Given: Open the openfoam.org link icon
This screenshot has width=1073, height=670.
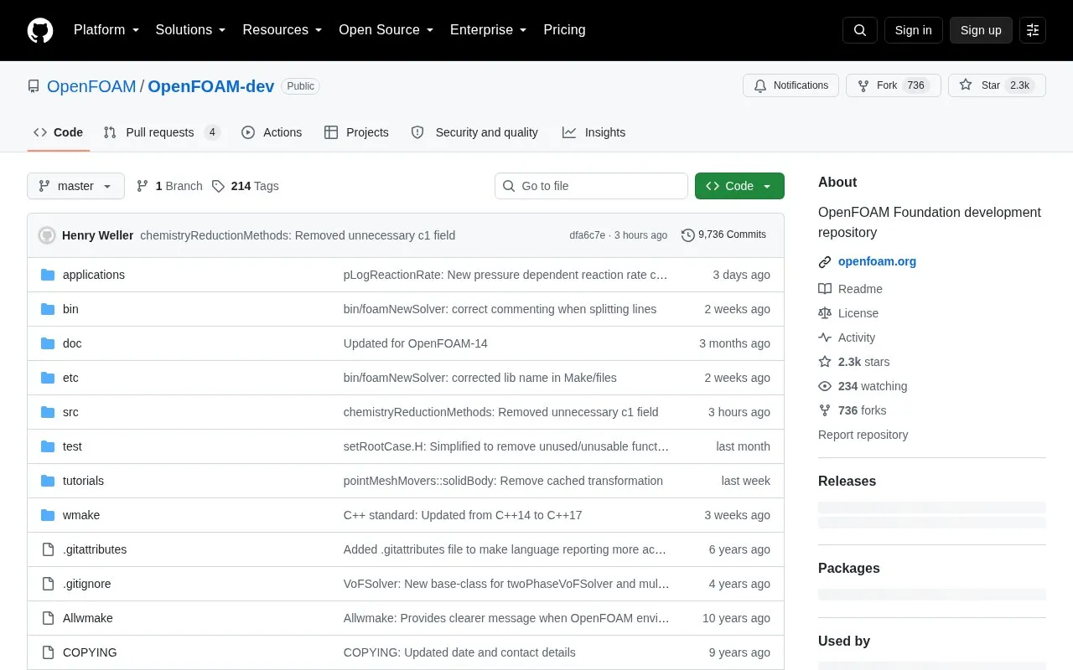Looking at the screenshot, I should 825,261.
